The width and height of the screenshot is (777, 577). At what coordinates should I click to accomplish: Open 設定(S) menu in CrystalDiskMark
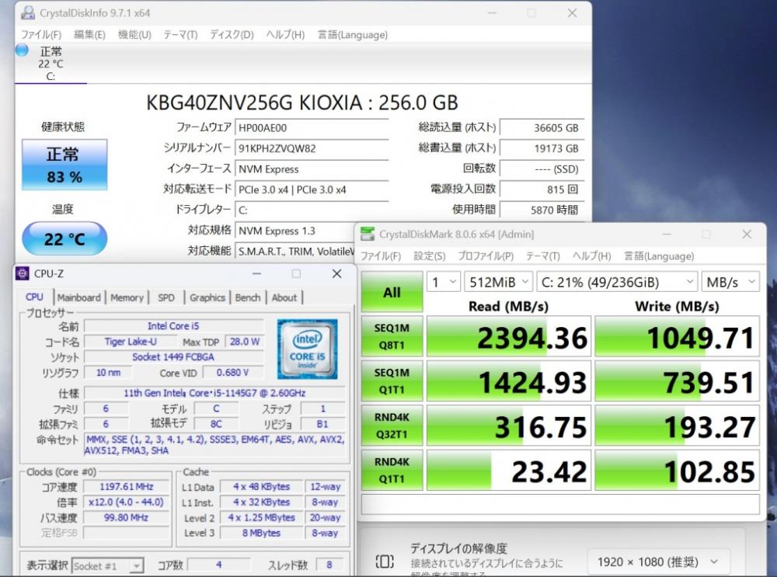[429, 256]
